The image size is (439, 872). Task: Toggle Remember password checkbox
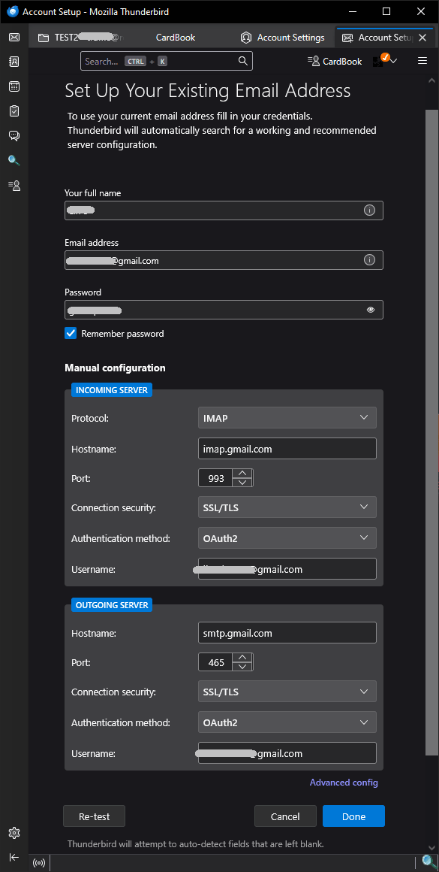[x=71, y=333]
